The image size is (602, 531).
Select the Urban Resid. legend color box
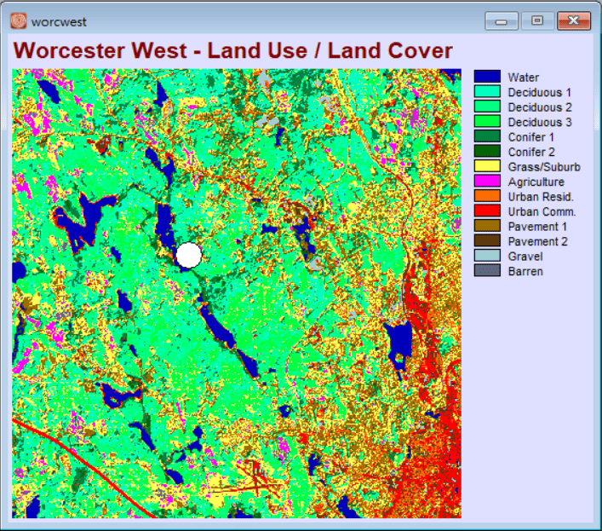(x=487, y=196)
